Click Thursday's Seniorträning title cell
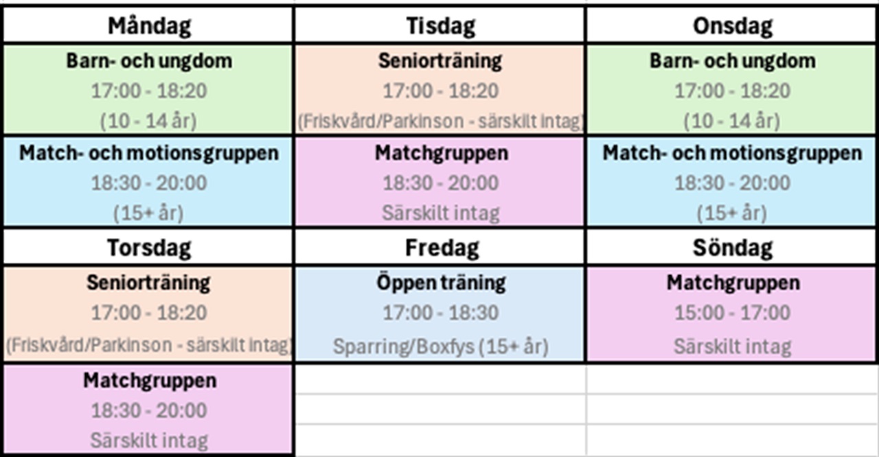The image size is (879, 457). point(149,282)
